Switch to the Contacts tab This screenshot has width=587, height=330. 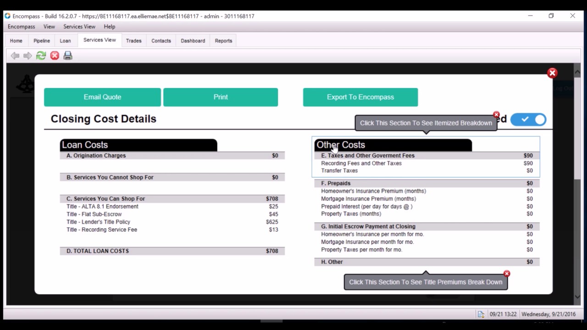(161, 41)
